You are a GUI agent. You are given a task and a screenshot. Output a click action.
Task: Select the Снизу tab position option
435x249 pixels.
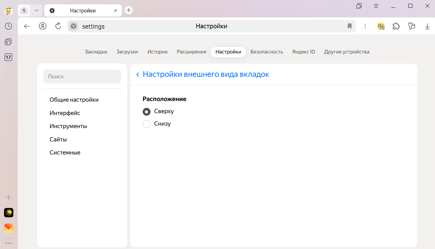[146, 124]
